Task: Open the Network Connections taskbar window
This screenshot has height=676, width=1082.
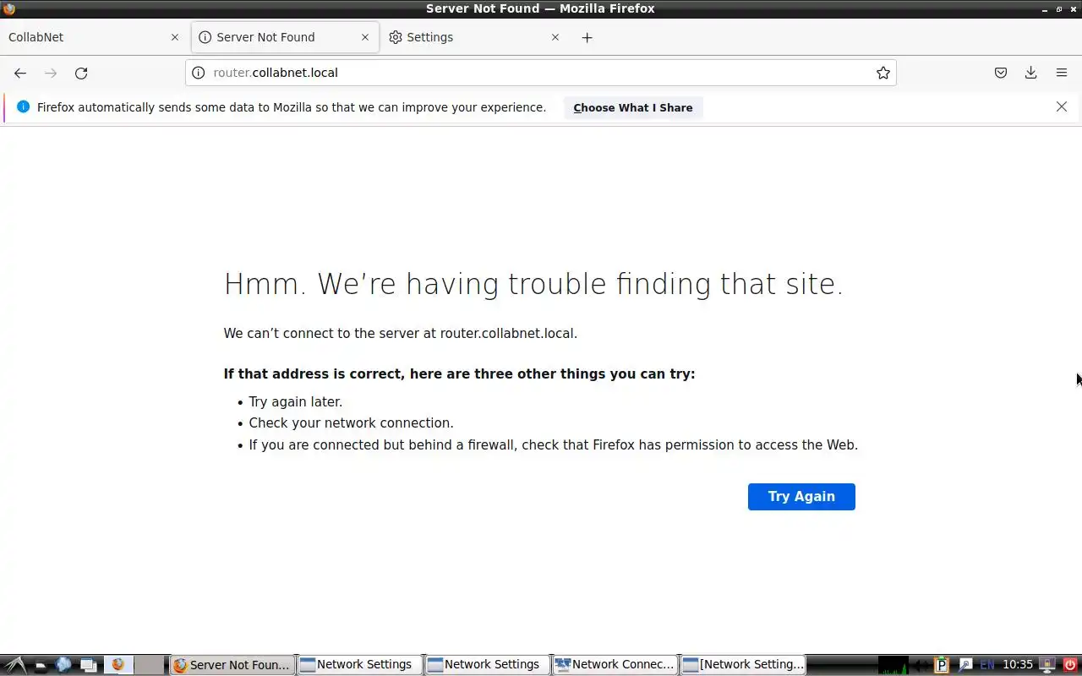Action: click(615, 665)
